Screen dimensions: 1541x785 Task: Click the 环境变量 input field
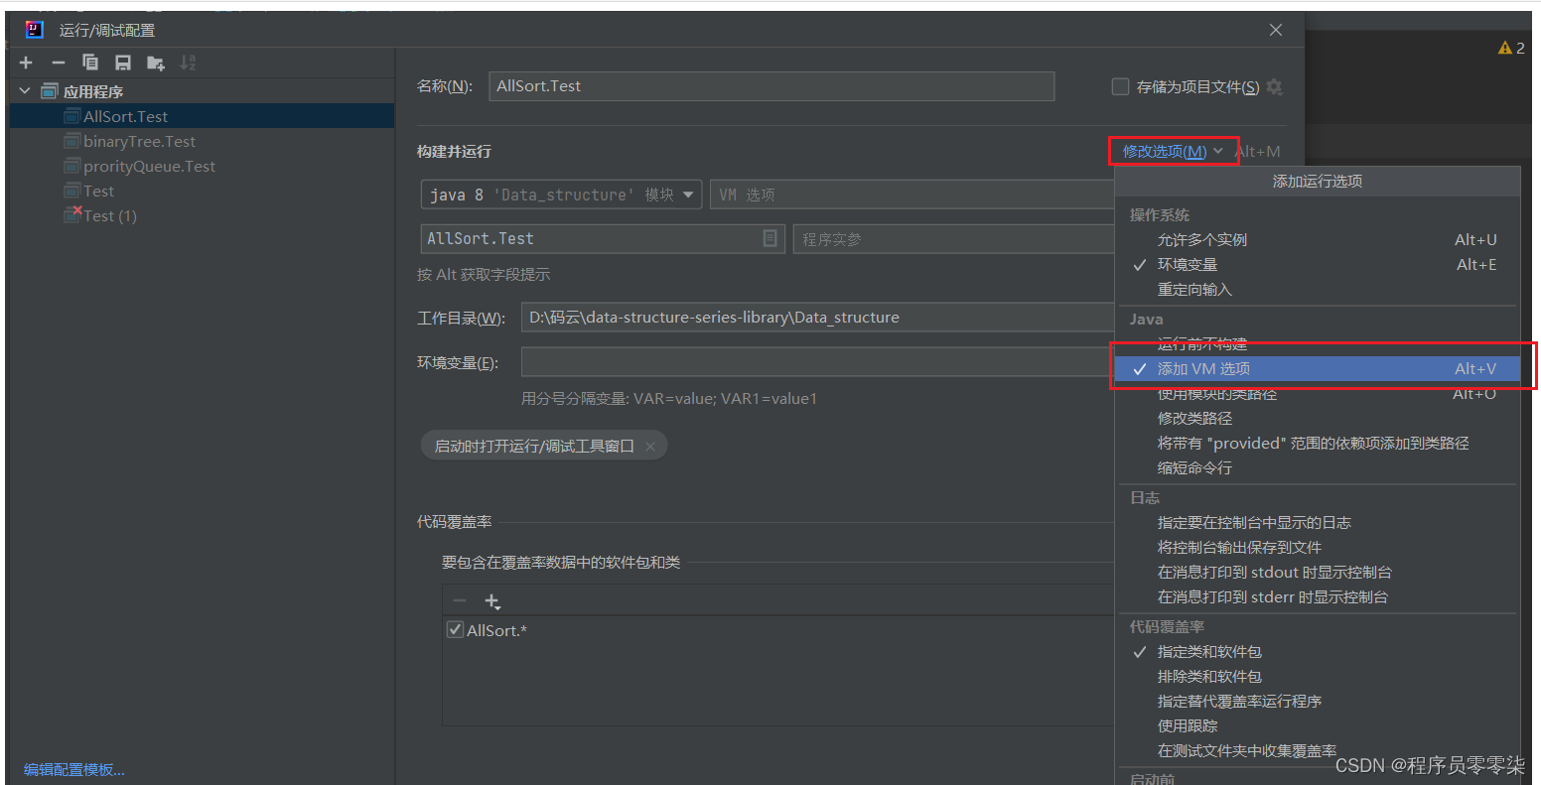pos(818,363)
